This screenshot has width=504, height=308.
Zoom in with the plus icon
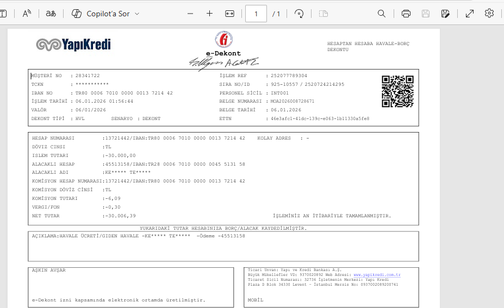coord(209,14)
